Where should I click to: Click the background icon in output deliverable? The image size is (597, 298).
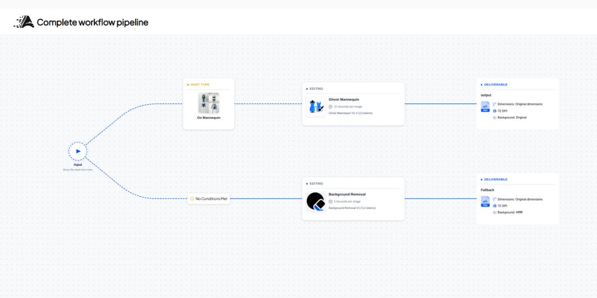pos(494,118)
